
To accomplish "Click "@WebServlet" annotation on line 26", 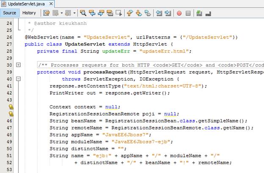I will click(x=41, y=37).
